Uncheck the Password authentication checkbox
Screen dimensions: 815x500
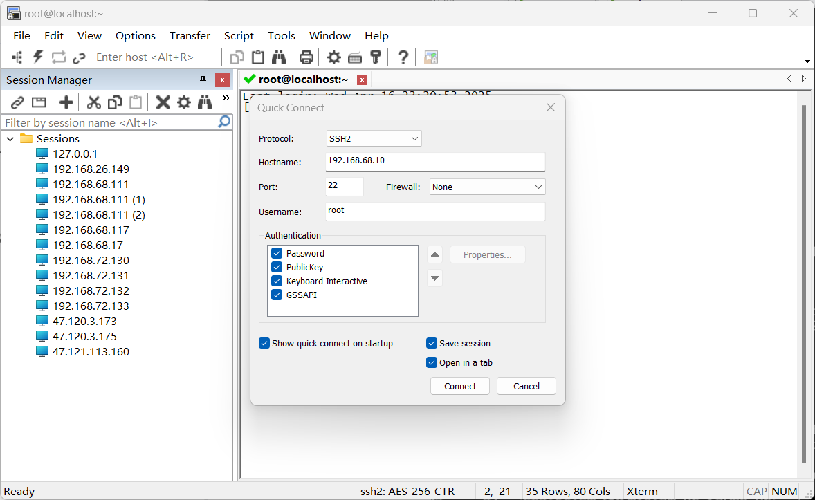click(x=277, y=254)
